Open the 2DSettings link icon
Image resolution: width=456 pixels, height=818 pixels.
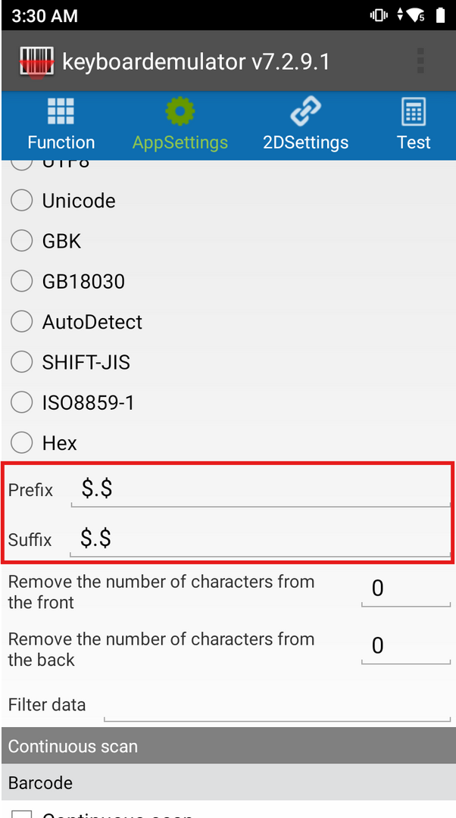[x=305, y=113]
